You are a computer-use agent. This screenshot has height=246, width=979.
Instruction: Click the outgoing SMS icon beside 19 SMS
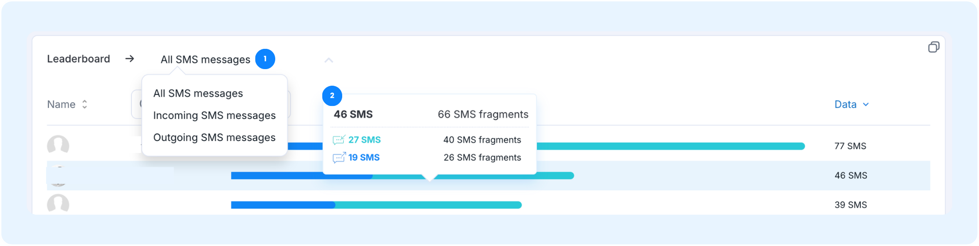339,158
